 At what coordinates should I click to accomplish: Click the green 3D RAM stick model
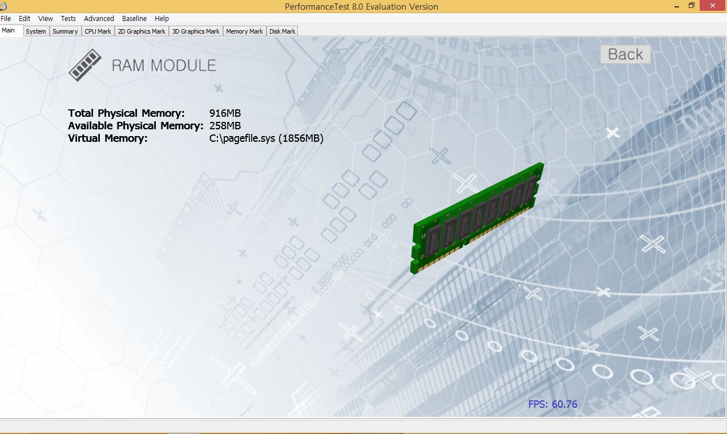(477, 218)
